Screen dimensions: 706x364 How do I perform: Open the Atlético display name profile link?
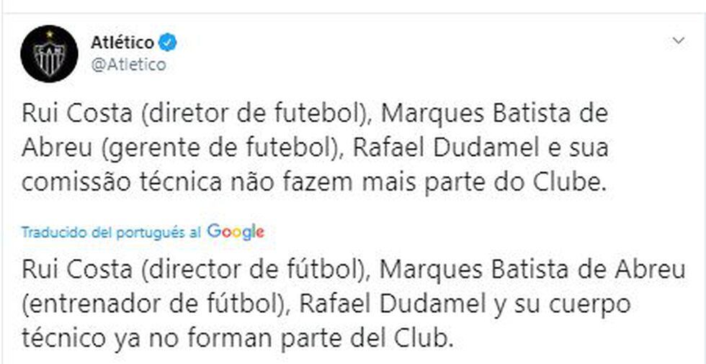point(122,43)
